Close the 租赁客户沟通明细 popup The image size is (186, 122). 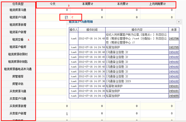(179, 22)
